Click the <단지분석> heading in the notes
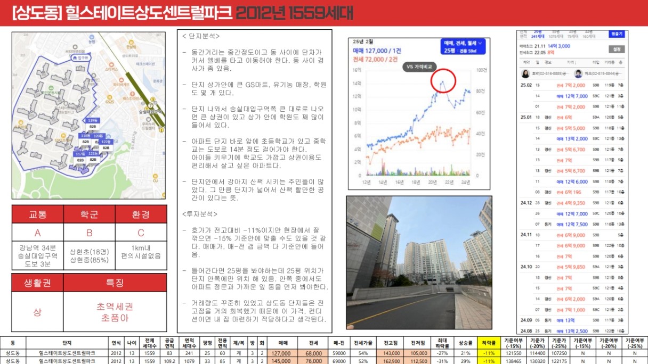The height and width of the screenshot is (364, 648). coord(200,36)
